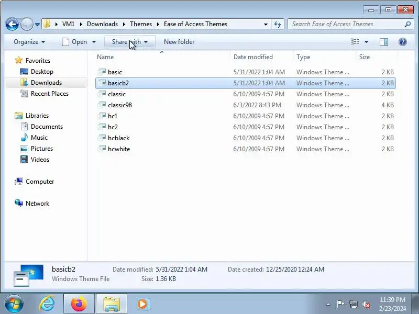Click the Change your view icon
The image size is (419, 314).
click(355, 42)
